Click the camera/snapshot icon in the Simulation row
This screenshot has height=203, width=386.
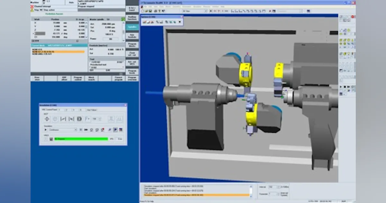click(103, 130)
